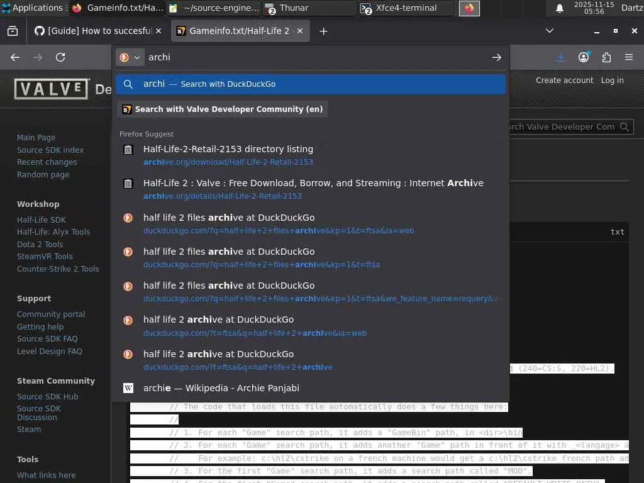Open the Steam sidebar link
644x483 pixels.
(x=29, y=429)
